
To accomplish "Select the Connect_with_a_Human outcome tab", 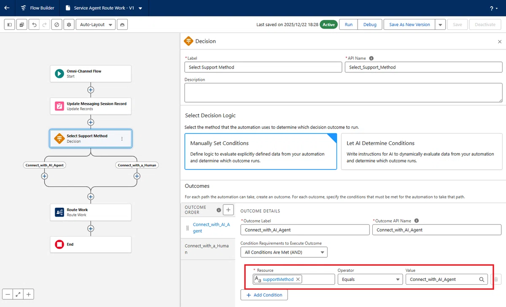I will click(208, 249).
